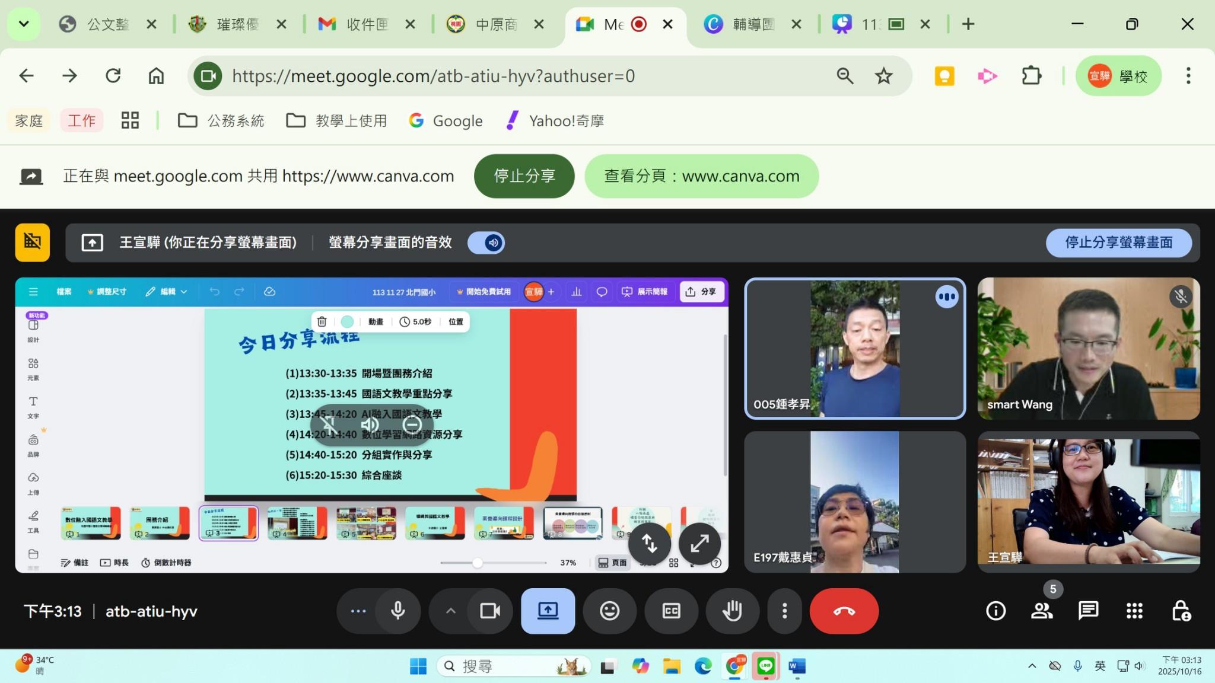The height and width of the screenshot is (683, 1215).
Task: Mute the microphone in Meet
Action: click(397, 611)
